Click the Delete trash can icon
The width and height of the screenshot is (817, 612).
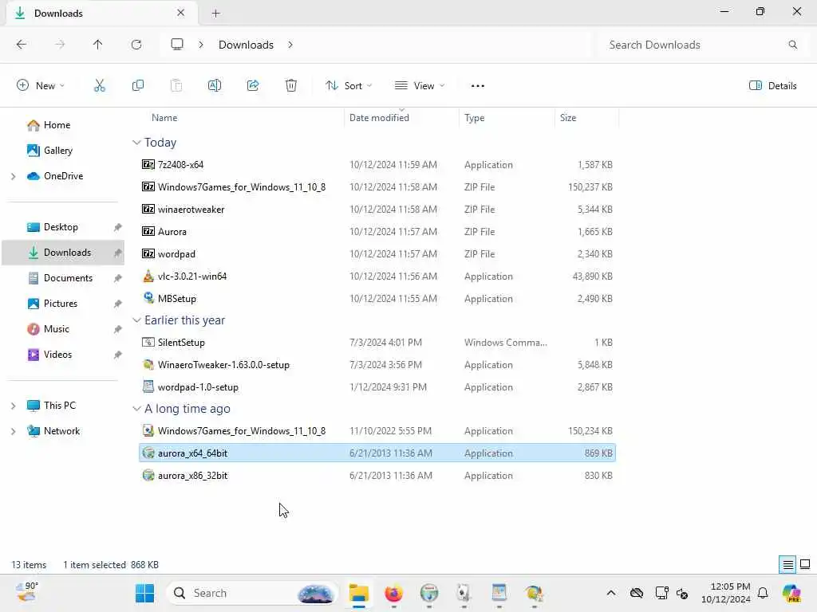point(291,86)
